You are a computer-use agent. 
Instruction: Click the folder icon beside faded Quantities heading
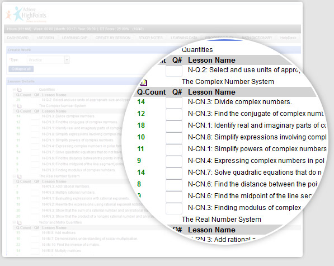pyautogui.click(x=19, y=90)
